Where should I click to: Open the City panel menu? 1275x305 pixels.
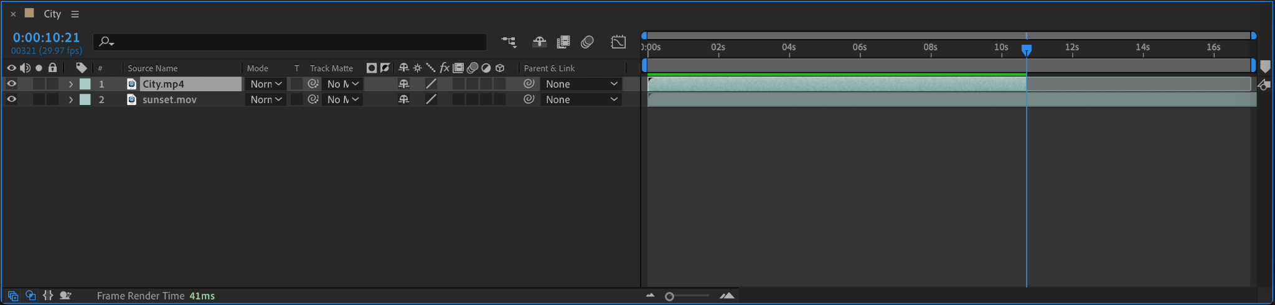click(x=75, y=14)
